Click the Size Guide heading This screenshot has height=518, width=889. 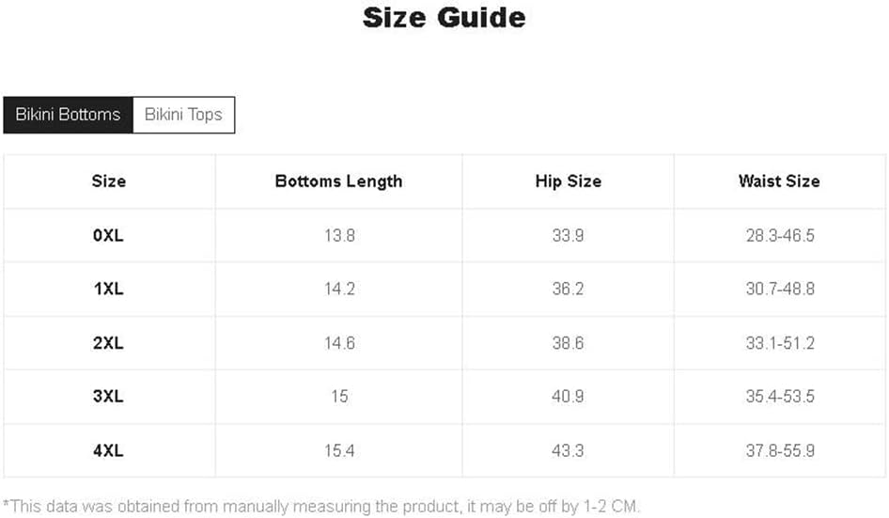point(444,17)
